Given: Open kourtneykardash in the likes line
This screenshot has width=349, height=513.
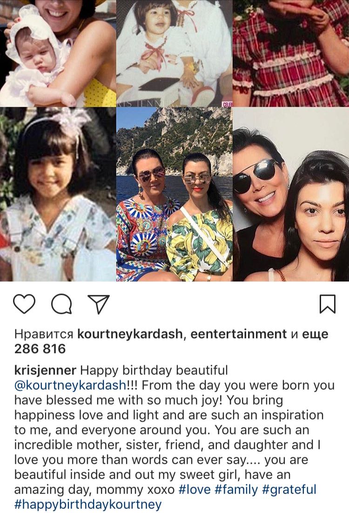Looking at the screenshot, I should (129, 334).
